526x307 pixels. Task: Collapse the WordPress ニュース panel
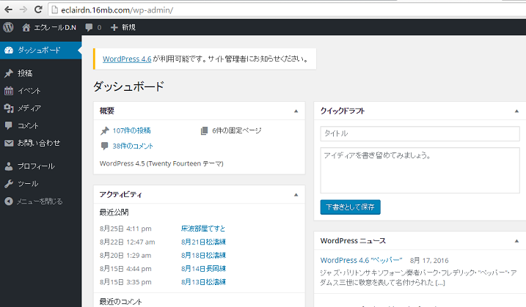point(516,240)
